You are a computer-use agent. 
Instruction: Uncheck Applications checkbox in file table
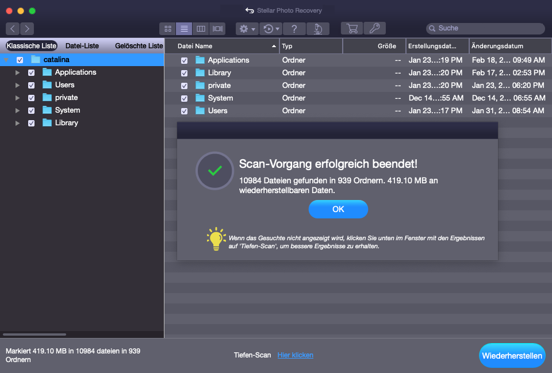coord(184,60)
